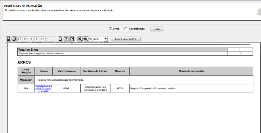The height and width of the screenshot is (133, 261).
Task: Print the report using the printer icon
Action: pos(14,39)
